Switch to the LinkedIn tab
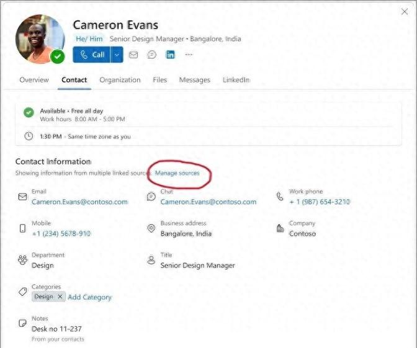This screenshot has height=348, width=417. 236,80
